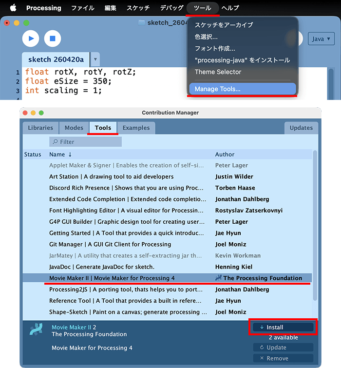
Task: Open the Updates tab
Action: coord(301,128)
